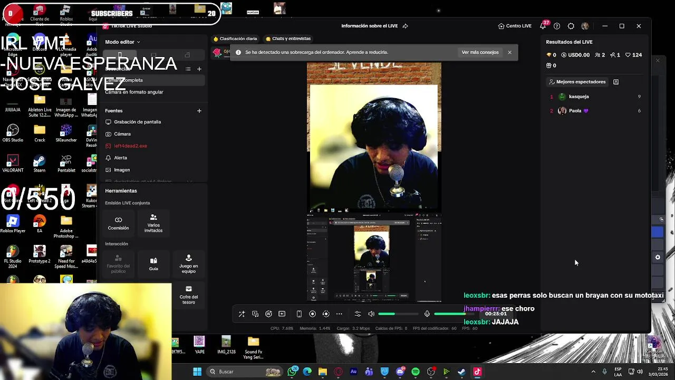This screenshot has height=380, width=675.
Task: Open Chats y entrevistas tab
Action: [x=288, y=39]
